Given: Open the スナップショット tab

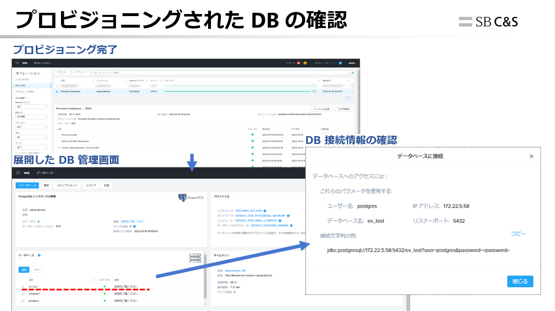Looking at the screenshot, I should [67, 185].
